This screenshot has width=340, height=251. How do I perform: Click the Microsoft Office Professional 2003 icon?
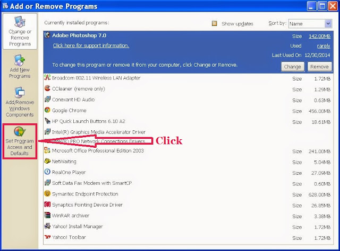point(47,150)
